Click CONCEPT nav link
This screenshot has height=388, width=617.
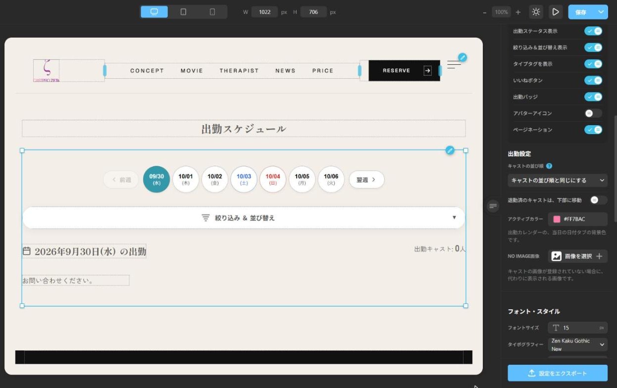(x=147, y=71)
